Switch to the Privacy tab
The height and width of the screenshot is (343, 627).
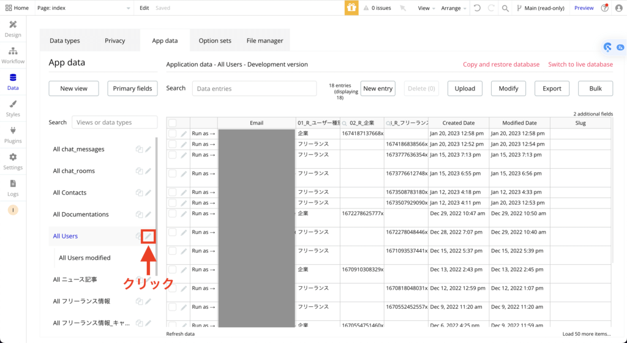pyautogui.click(x=115, y=40)
